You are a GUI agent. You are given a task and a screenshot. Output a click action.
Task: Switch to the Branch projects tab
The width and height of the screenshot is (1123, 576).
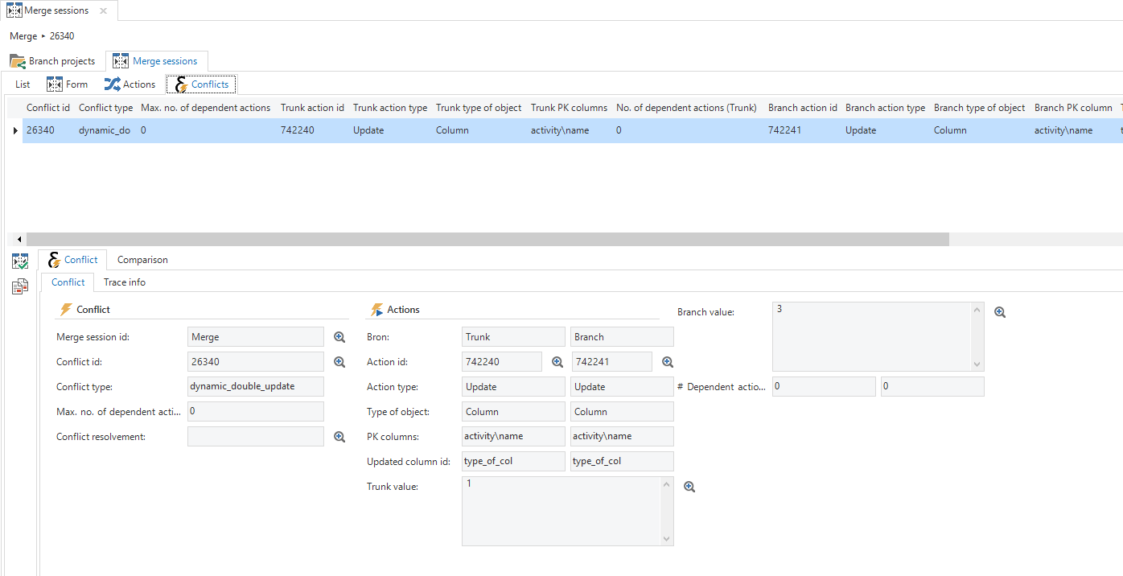click(x=53, y=61)
